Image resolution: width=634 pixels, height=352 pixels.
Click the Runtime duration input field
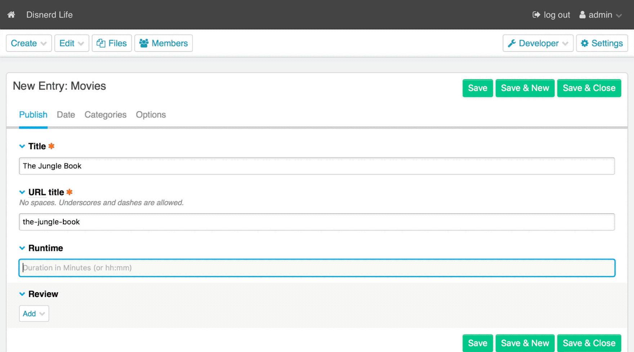[317, 268]
